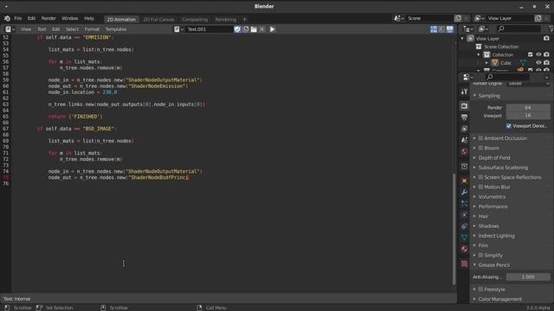Open the Templates menu in text editor

[116, 29]
